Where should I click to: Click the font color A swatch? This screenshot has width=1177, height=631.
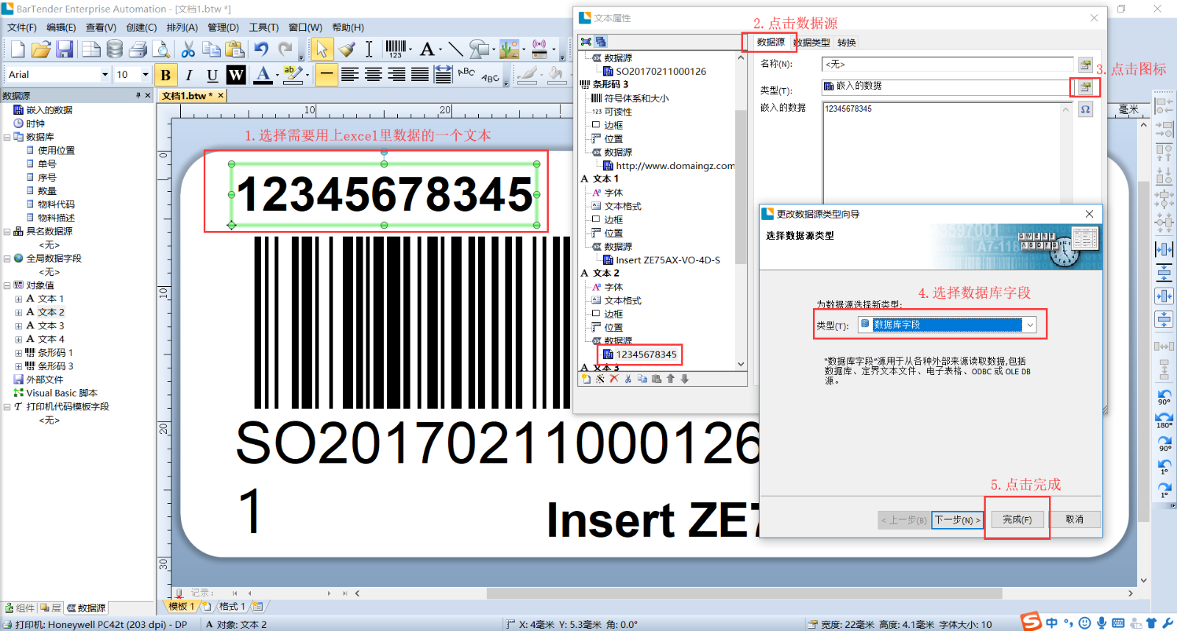[x=263, y=75]
